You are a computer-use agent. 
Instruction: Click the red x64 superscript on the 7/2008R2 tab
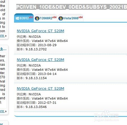[x=54, y=17]
